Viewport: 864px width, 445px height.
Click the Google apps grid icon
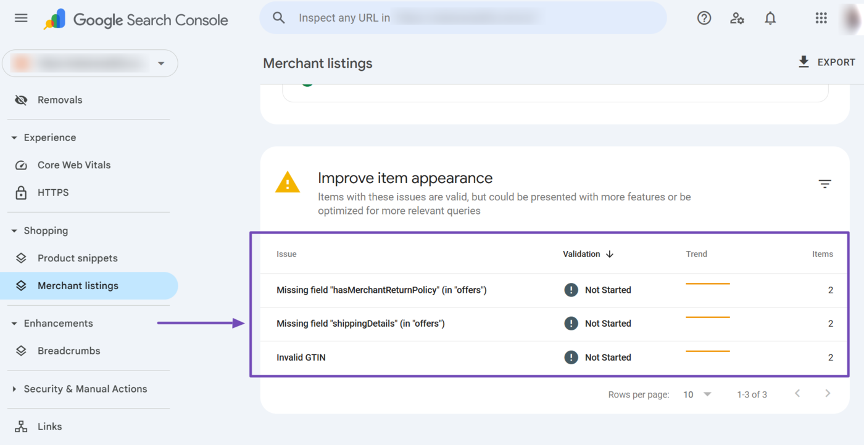[x=821, y=18]
